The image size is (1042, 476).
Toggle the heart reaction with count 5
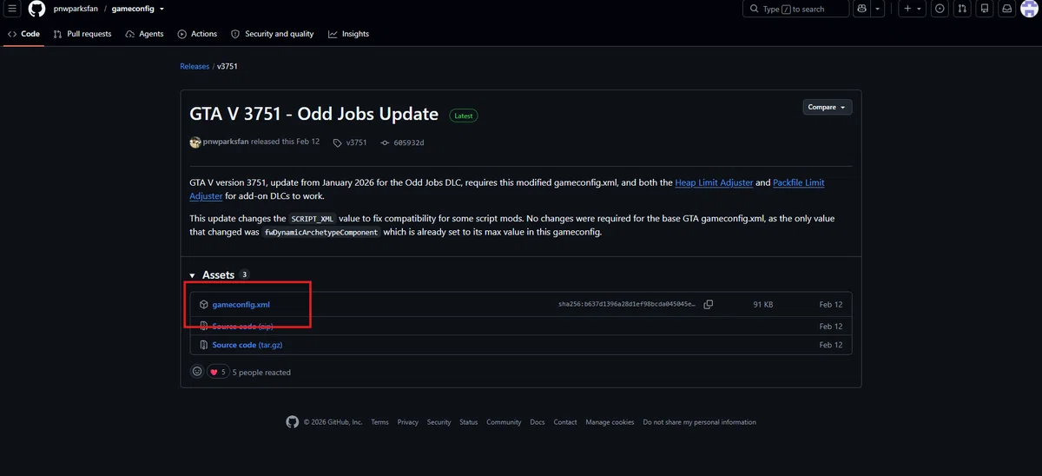click(x=218, y=372)
